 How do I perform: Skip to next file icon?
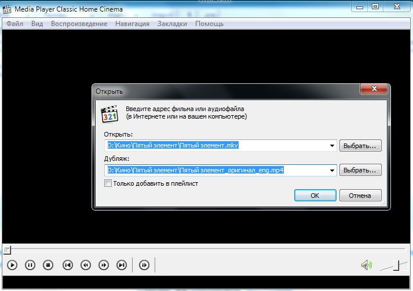click(122, 265)
